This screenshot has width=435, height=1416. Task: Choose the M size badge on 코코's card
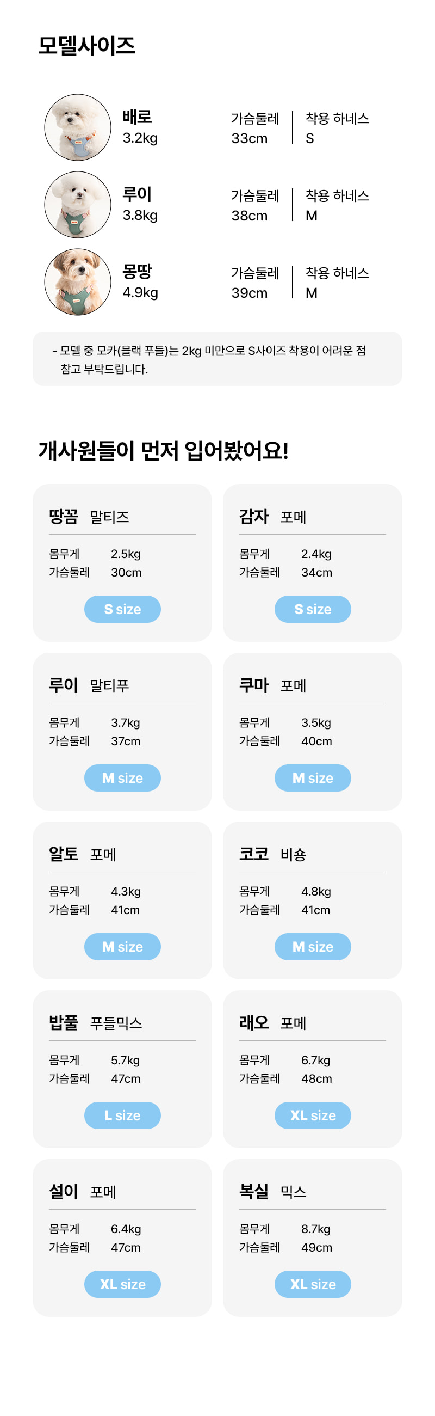(313, 947)
